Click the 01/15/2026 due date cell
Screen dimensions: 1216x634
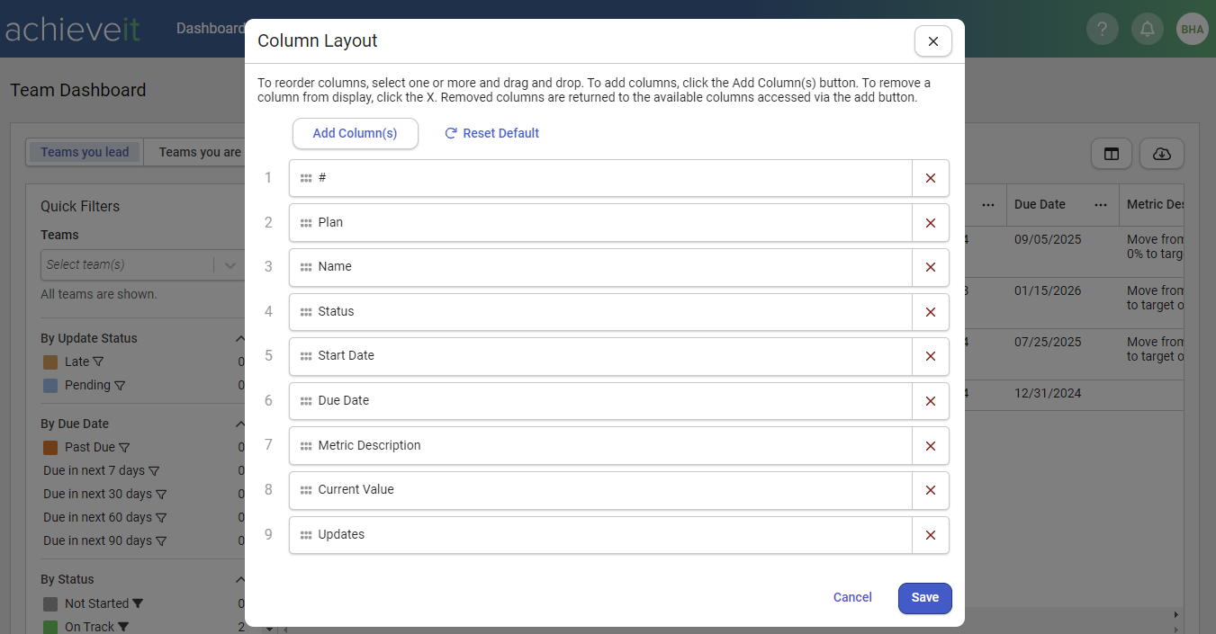(1048, 291)
